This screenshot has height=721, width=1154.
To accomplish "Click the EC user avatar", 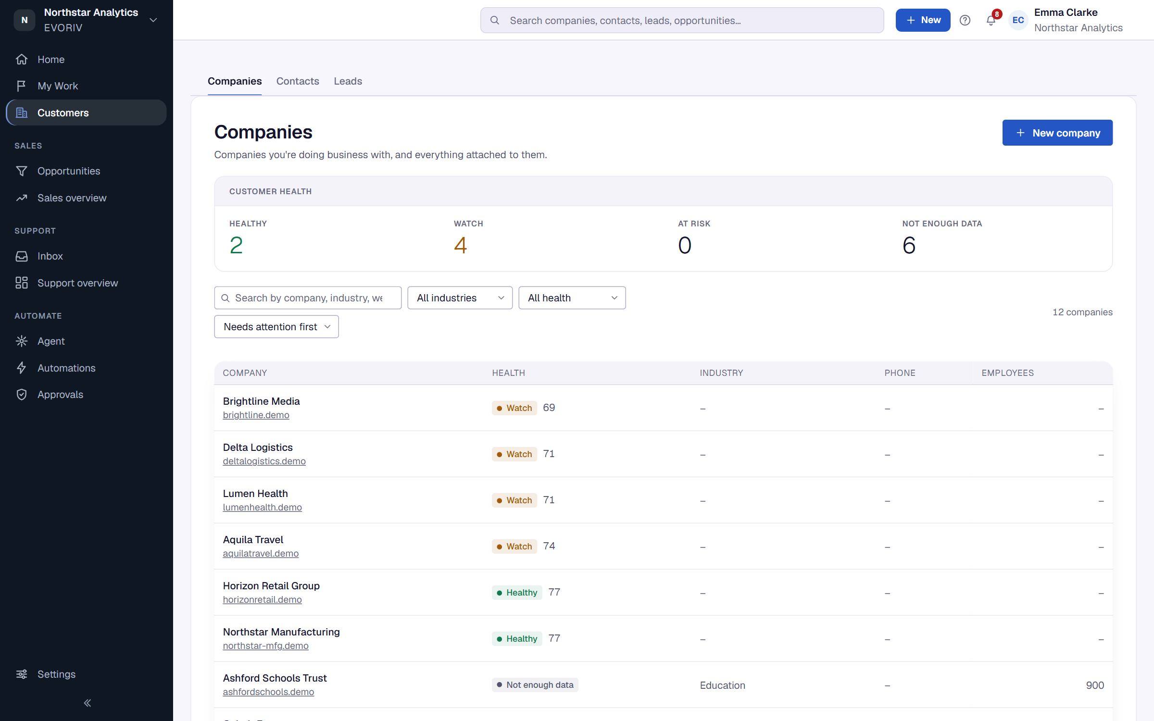I will pyautogui.click(x=1018, y=20).
